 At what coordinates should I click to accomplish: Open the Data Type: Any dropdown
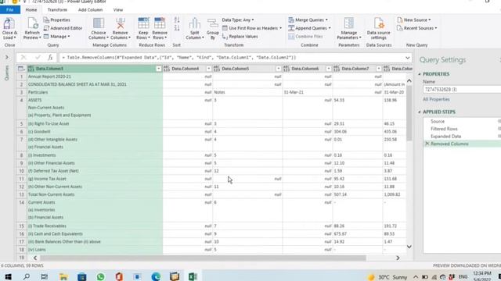238,20
